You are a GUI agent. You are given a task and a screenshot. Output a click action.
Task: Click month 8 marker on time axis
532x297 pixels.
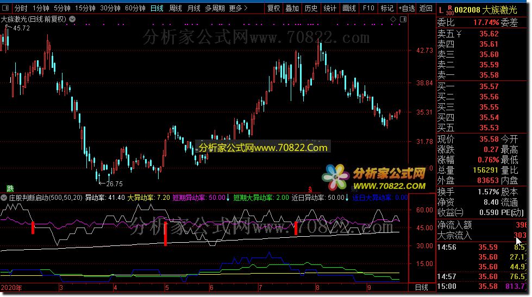[317, 288]
